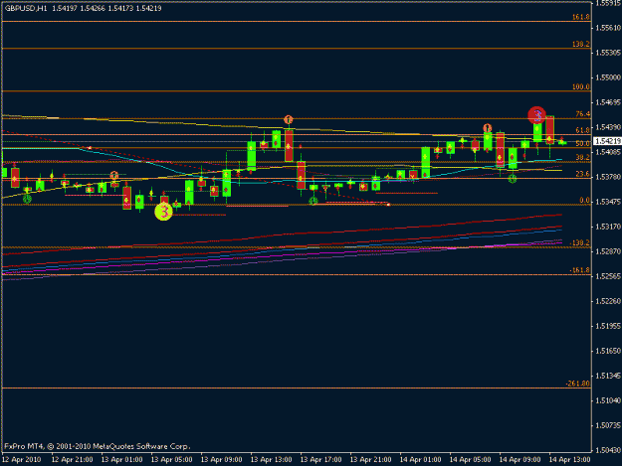Click the 1.53170 price axis value
622x466 pixels.
[608, 227]
